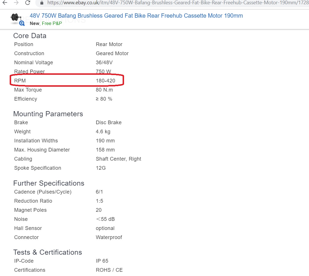Click the browser forward arrow

[16, 3]
